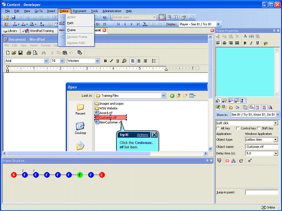Open the Document menu
This screenshot has width=282, height=211.
pyautogui.click(x=79, y=11)
